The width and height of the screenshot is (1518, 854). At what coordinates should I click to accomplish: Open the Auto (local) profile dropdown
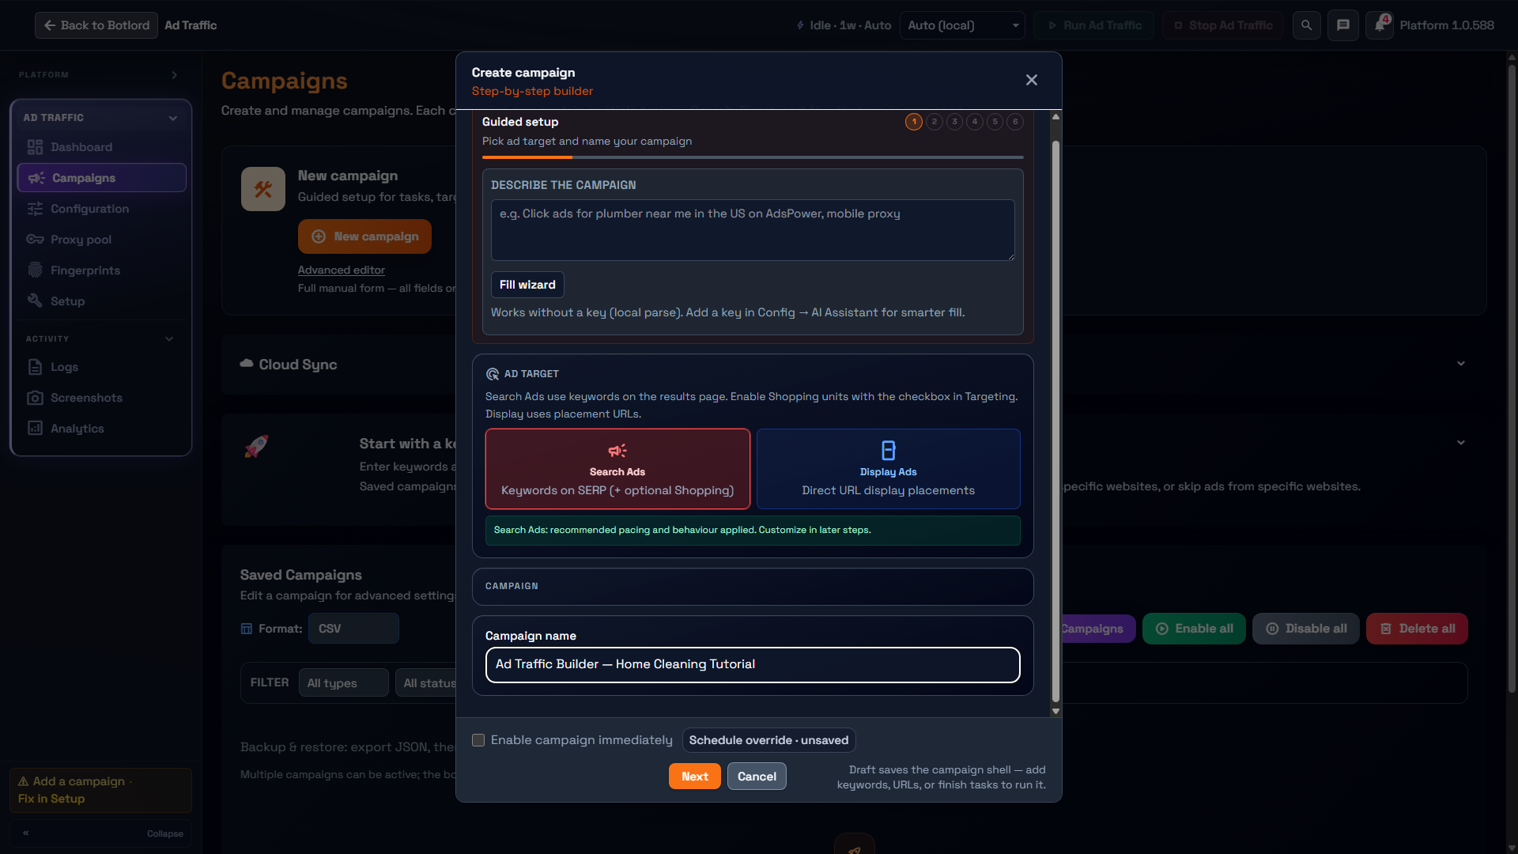pos(962,25)
